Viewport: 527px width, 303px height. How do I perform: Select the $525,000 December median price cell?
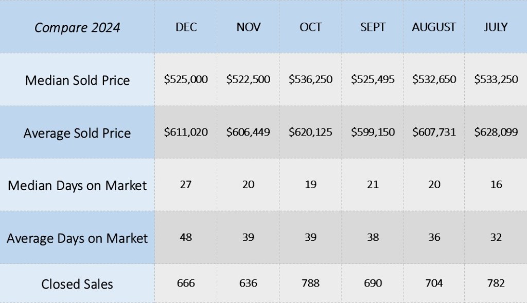[186, 80]
